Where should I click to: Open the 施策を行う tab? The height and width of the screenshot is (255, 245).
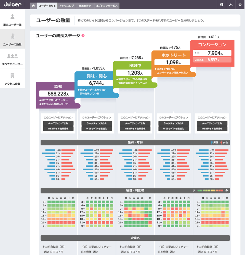[x=85, y=5]
